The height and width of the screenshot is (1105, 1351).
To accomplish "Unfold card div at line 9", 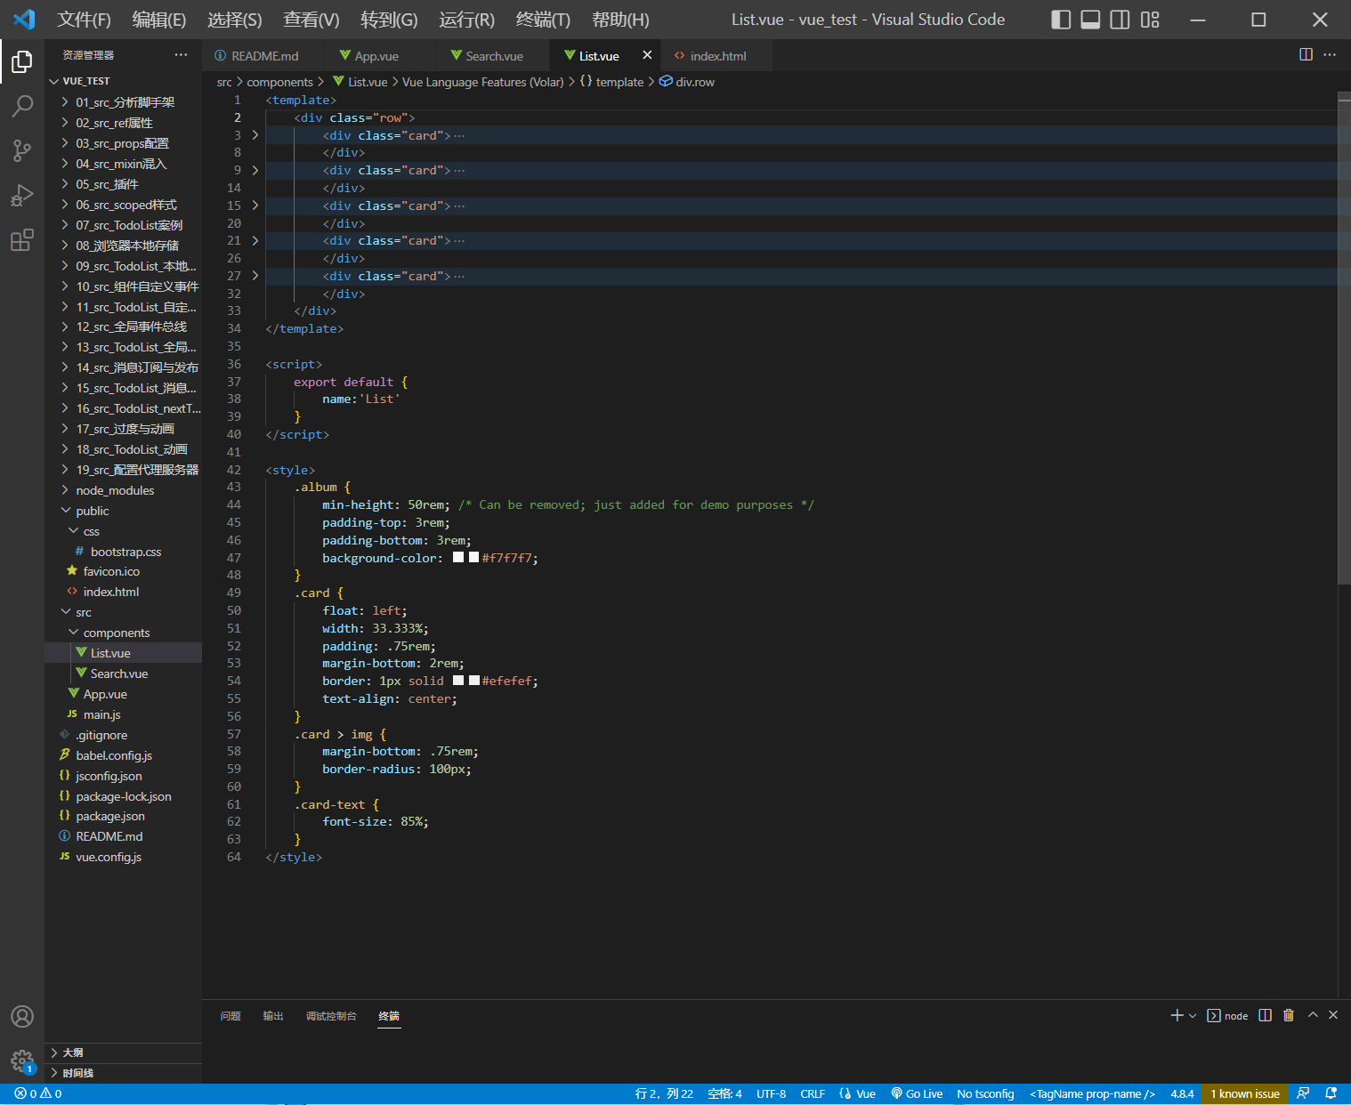I will tap(255, 170).
